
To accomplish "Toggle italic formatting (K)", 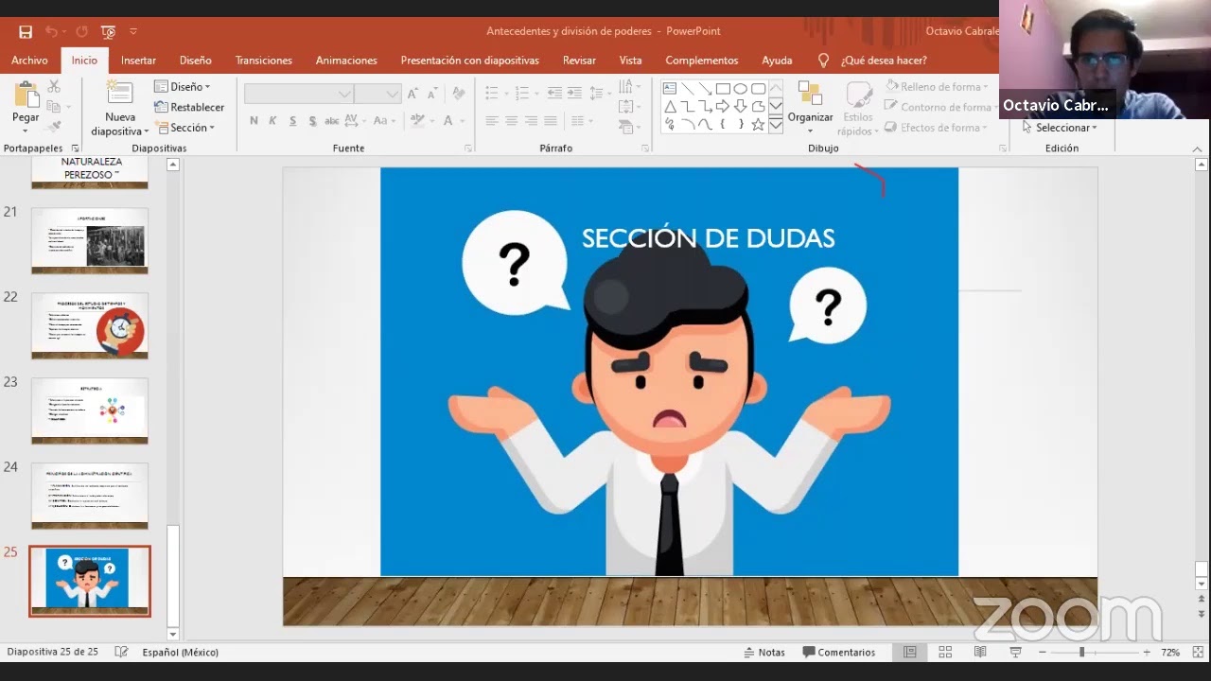I will coord(272,121).
